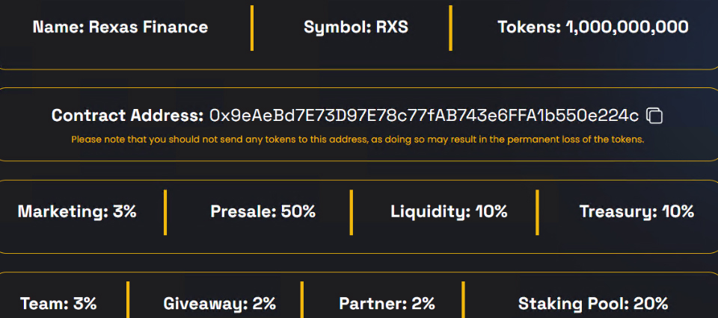
Task: Click the divider between Liquidity and Treasury
Action: click(537, 212)
